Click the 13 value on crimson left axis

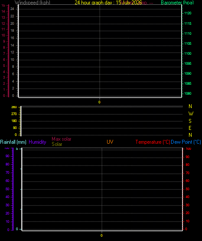pyautogui.click(x=3, y=17)
